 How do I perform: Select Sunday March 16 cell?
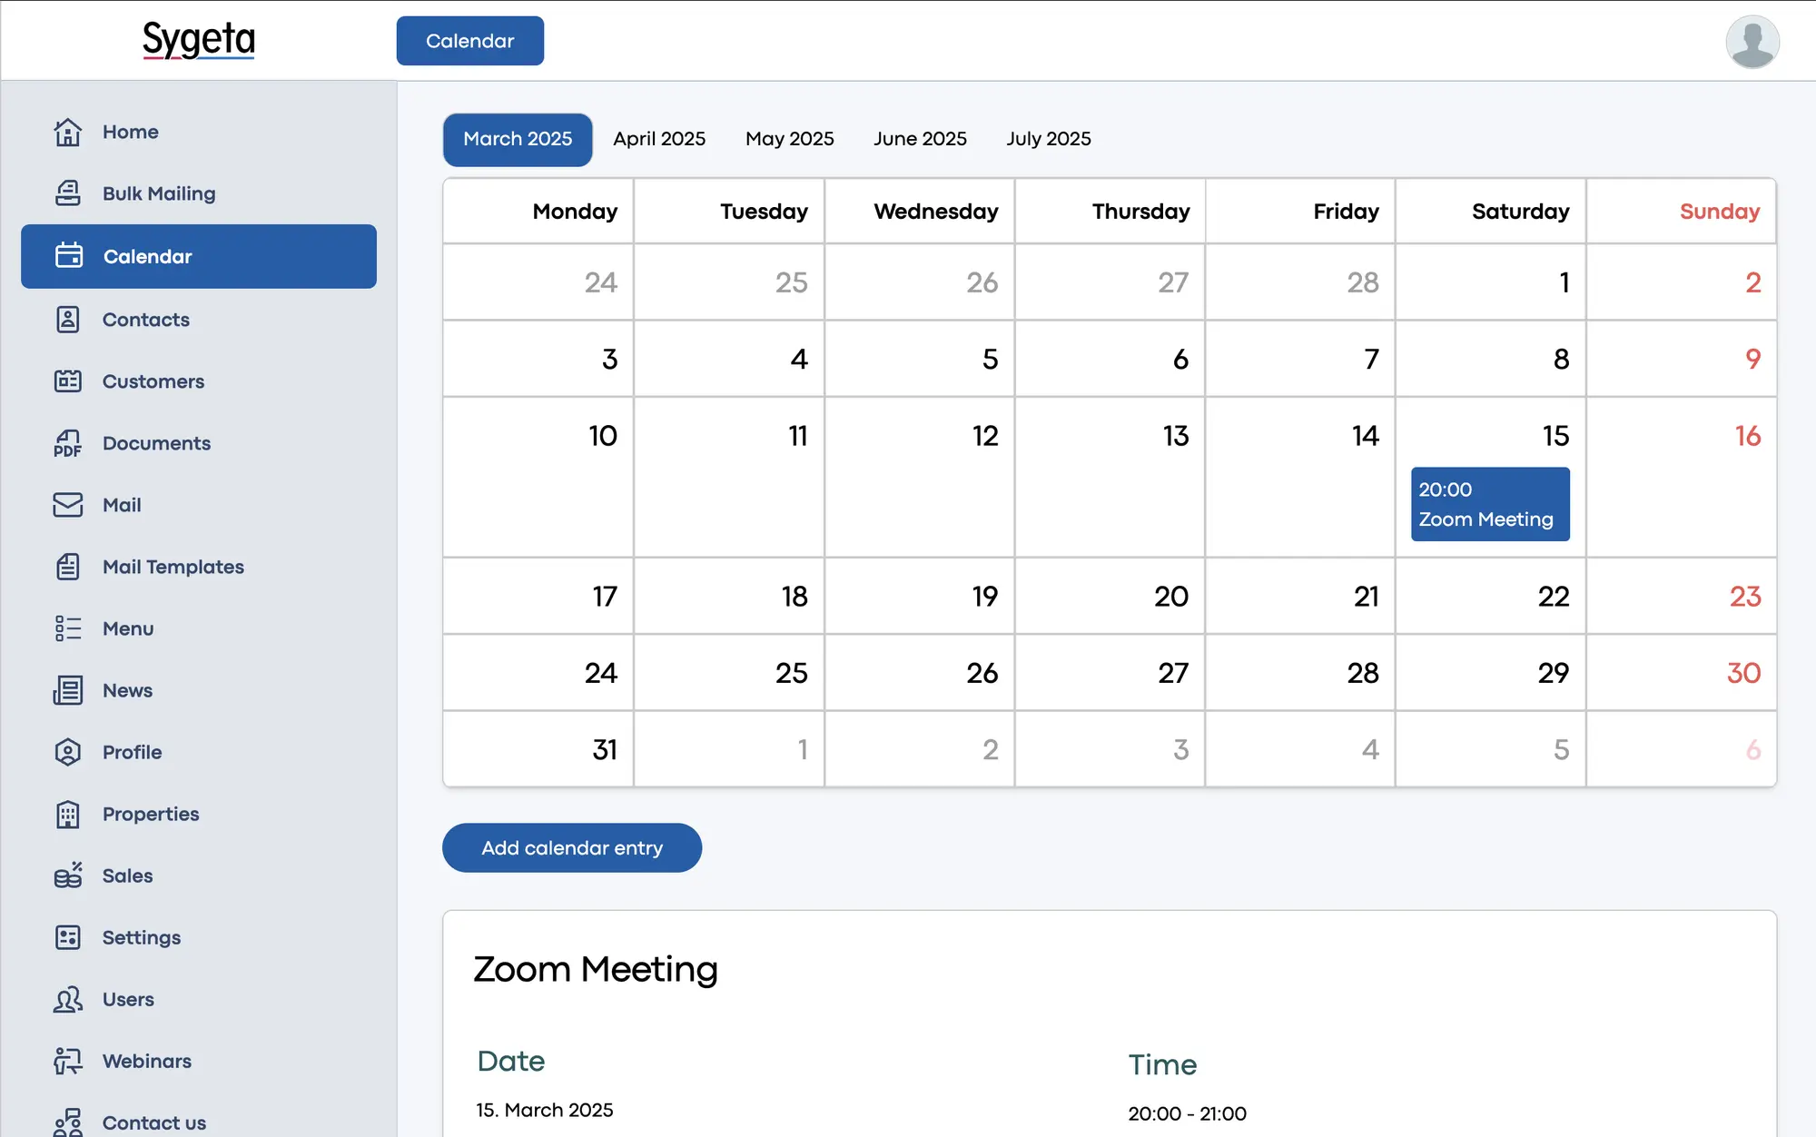[x=1682, y=477]
